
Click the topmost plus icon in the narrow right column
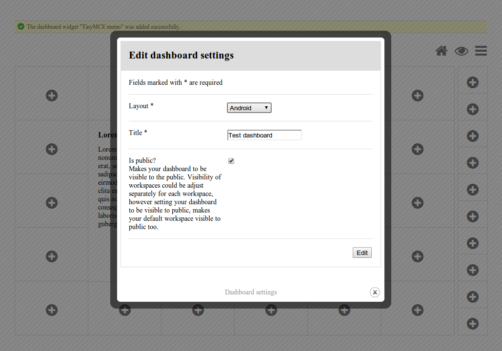[472, 82]
